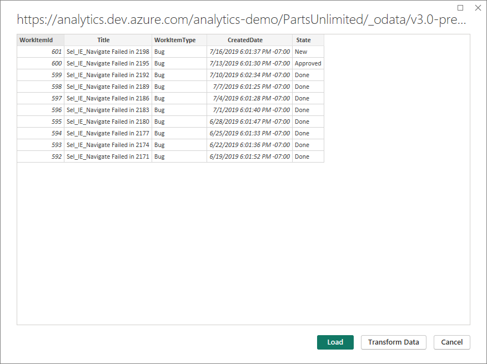Click the New state cell
The image size is (487, 364).
coord(308,52)
